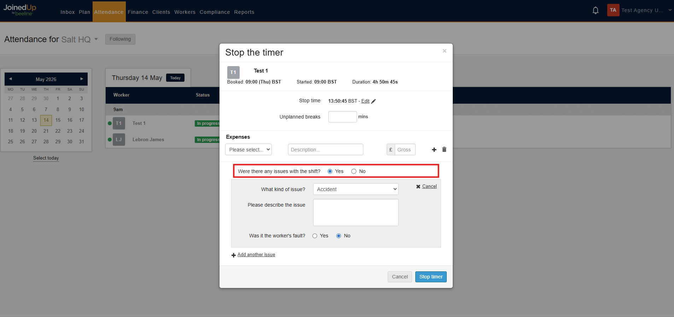Open the Test Agency user menu arrow

click(x=670, y=10)
